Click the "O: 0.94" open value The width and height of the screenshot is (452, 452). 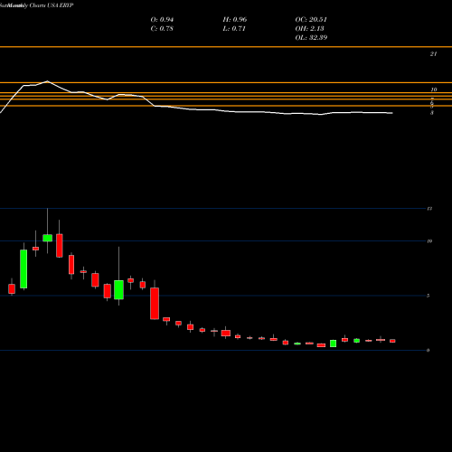click(162, 20)
